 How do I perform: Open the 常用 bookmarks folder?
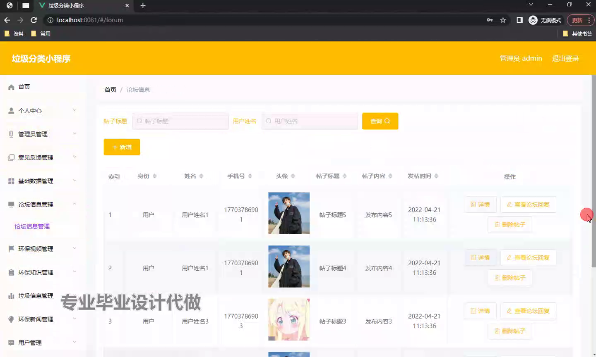tap(41, 33)
